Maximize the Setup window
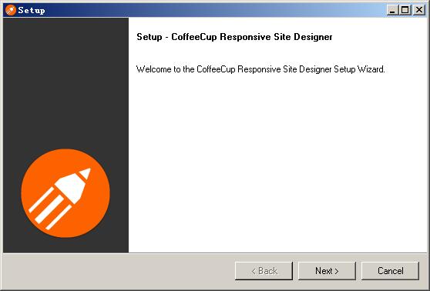The width and height of the screenshot is (430, 291). point(405,10)
